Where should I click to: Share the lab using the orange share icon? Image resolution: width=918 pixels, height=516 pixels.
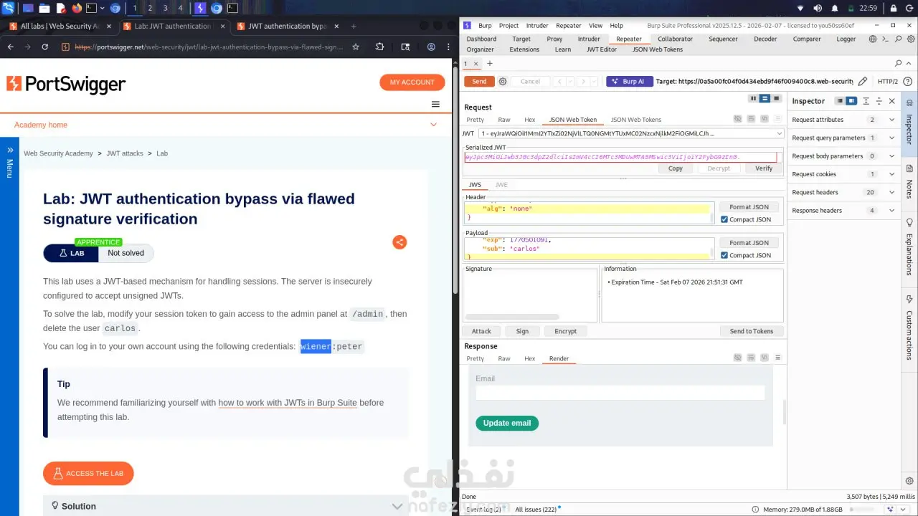pyautogui.click(x=400, y=242)
